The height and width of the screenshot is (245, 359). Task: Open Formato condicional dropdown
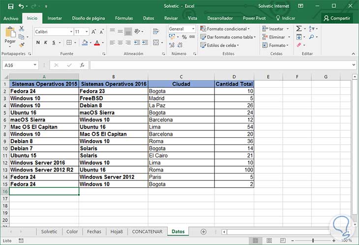pyautogui.click(x=225, y=29)
